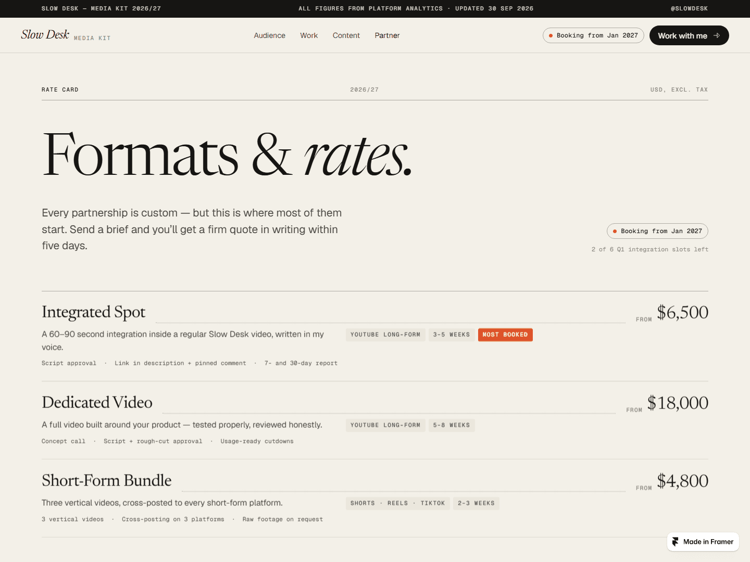The height and width of the screenshot is (562, 750).
Task: Click the MOST BOOKED badge
Action: [505, 335]
